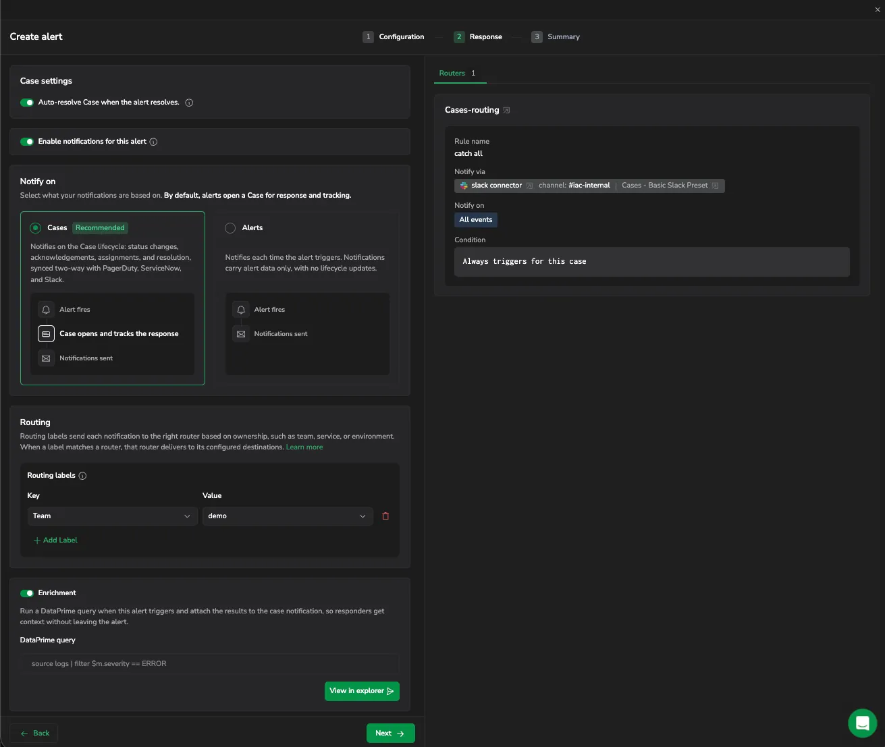Click envelope icon under Alerts option

(241, 334)
